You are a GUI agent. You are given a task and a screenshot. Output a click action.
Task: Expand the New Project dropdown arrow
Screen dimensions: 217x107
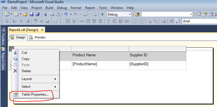click(11, 14)
